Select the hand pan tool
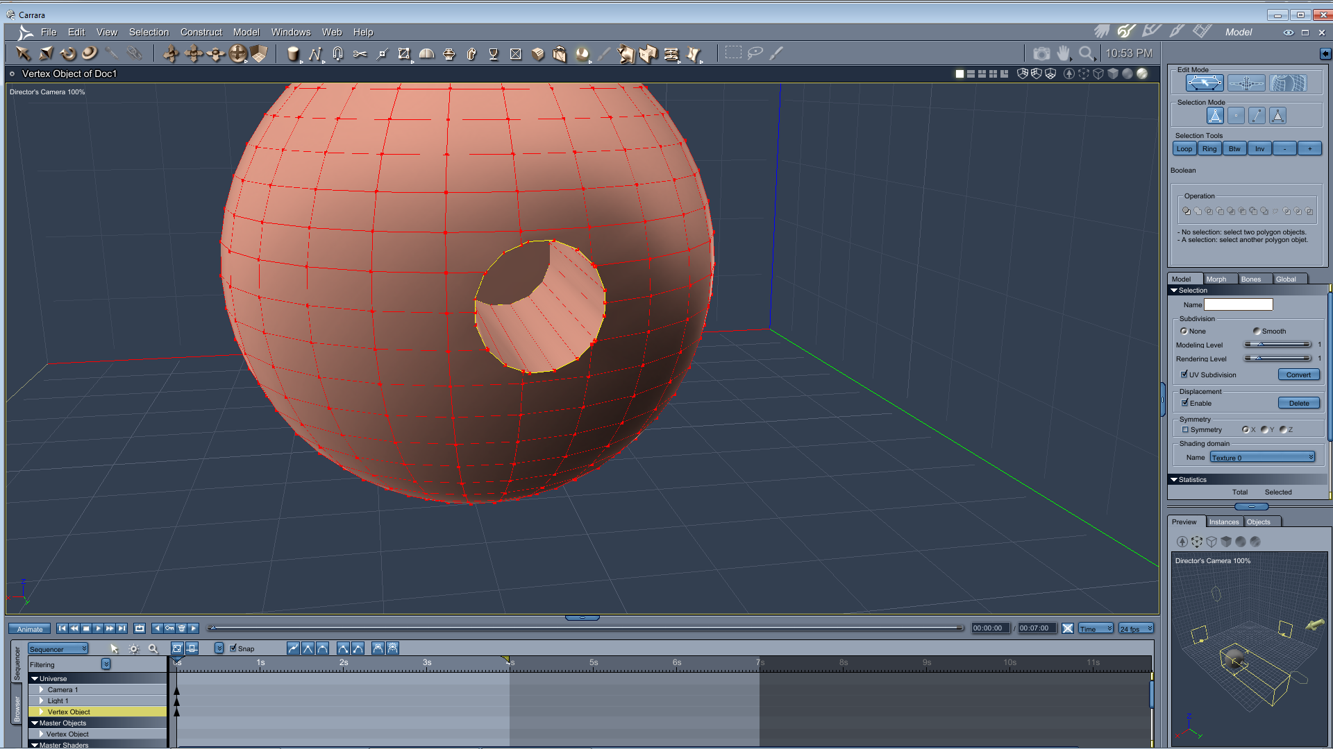 (x=1064, y=53)
